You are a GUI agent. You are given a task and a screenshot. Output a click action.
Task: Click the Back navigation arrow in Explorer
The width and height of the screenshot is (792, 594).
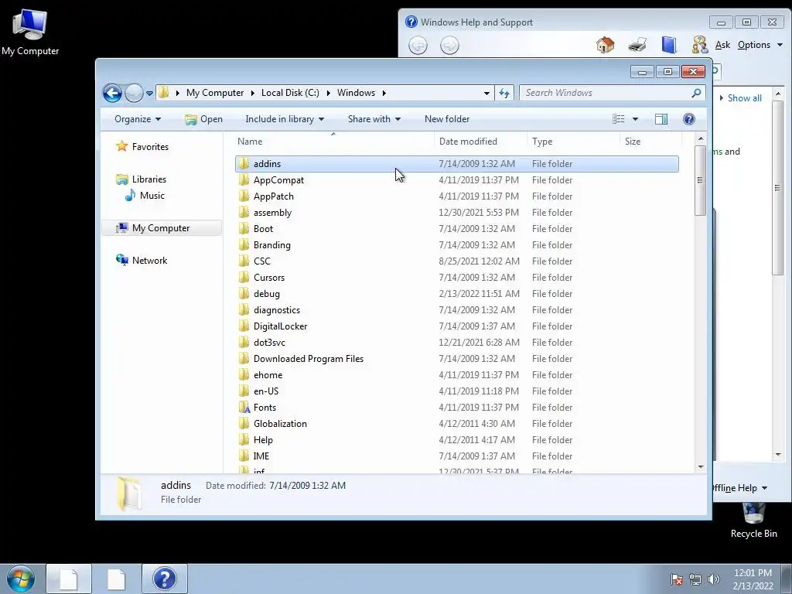112,93
